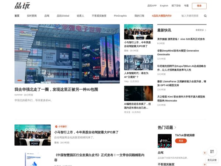This screenshot has width=221, height=166.
Task: Open the 硅星人 navigation tab
Action: click(80, 16)
